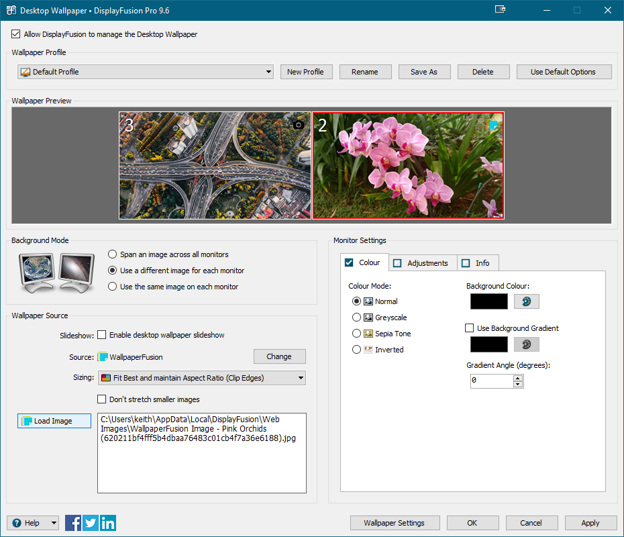Enable desktop wallpaper slideshow checkbox

coord(102,335)
